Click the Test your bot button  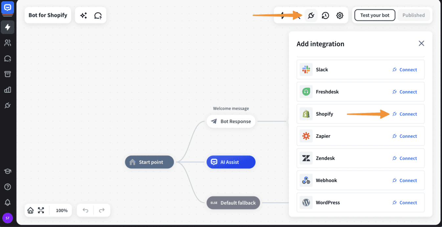(375, 15)
